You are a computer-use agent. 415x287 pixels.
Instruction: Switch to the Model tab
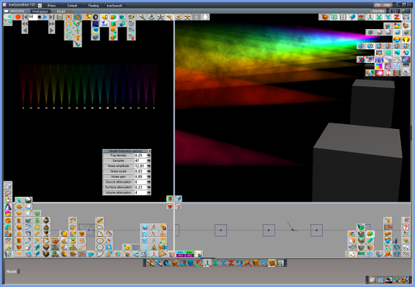point(60,11)
